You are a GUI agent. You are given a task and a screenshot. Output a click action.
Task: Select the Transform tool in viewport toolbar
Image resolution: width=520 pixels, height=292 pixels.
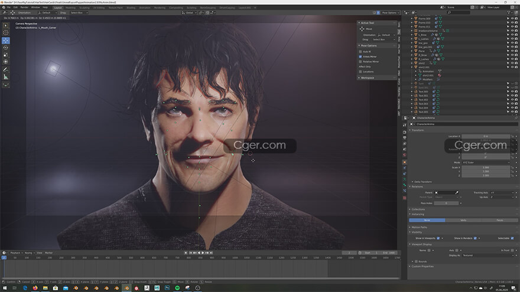pos(6,61)
